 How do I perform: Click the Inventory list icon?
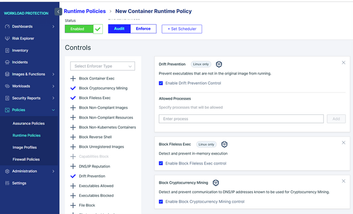(x=7, y=50)
